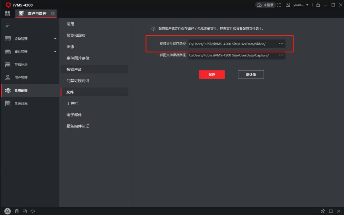Open the yuan... user dropdown
Viewport: 344px width, 215px height.
pos(301,5)
